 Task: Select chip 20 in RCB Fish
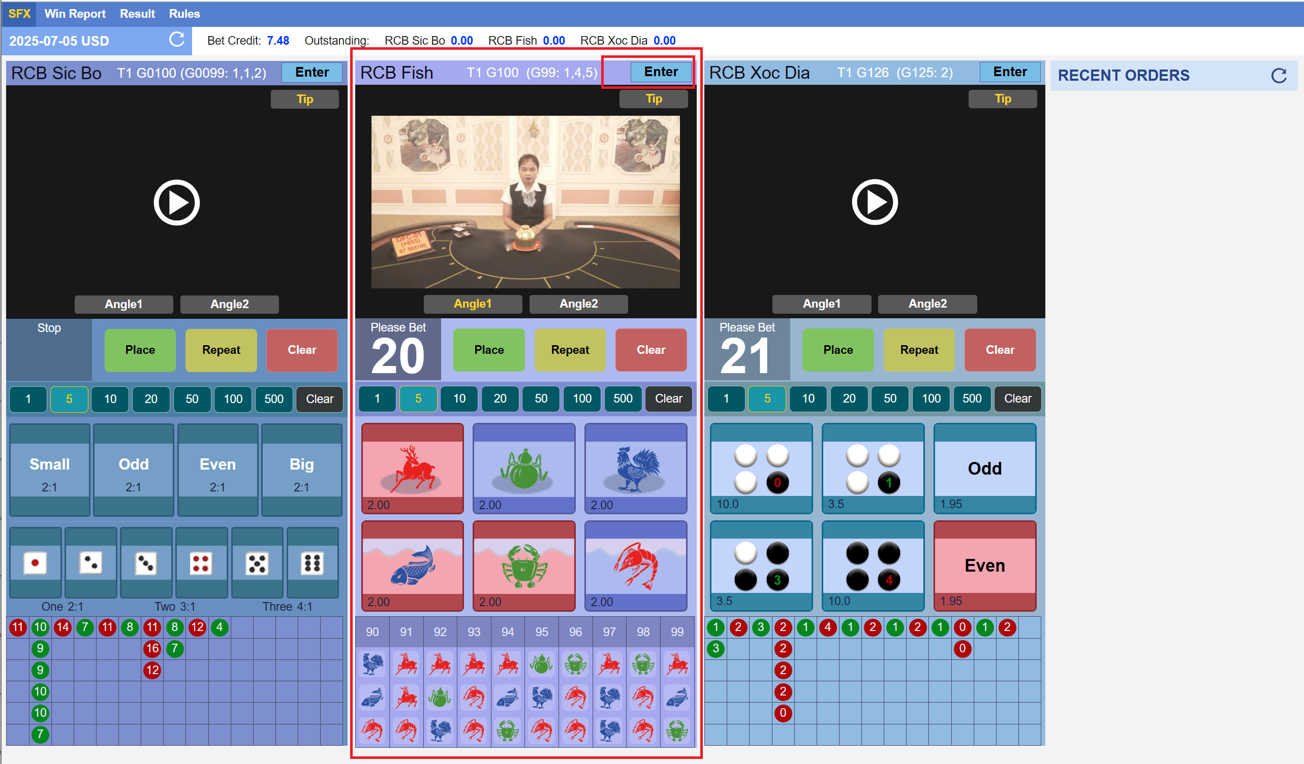(500, 398)
